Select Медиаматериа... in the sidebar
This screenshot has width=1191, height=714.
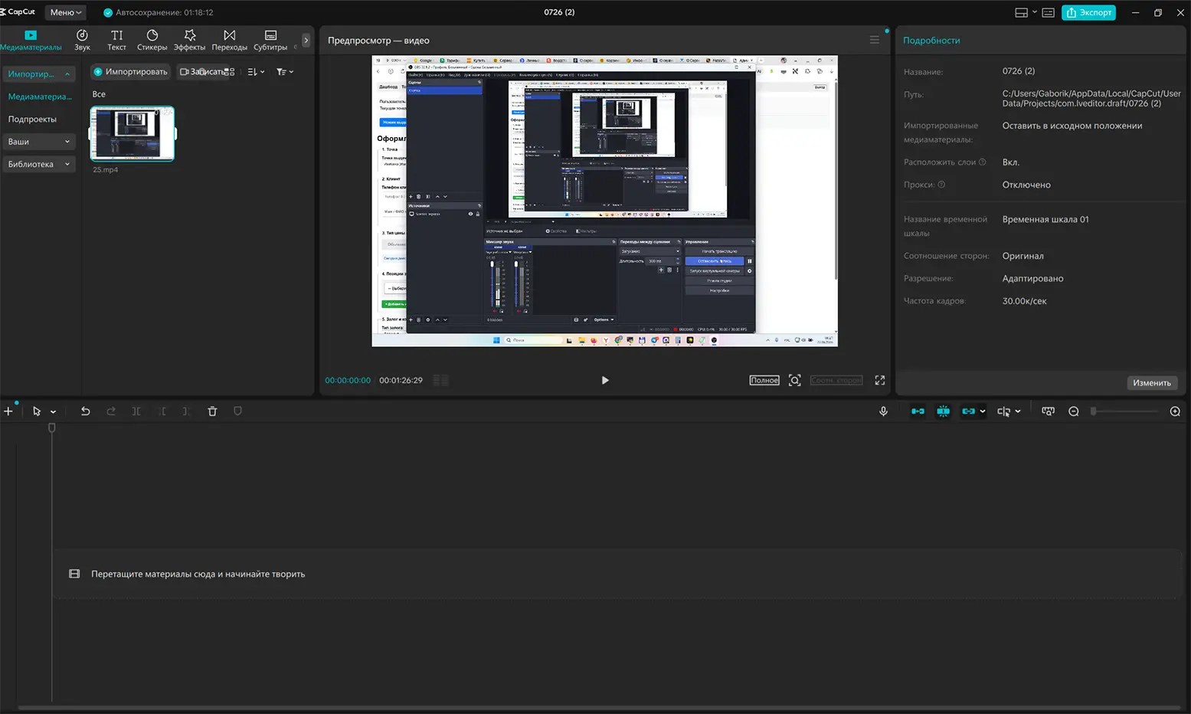[x=40, y=97]
